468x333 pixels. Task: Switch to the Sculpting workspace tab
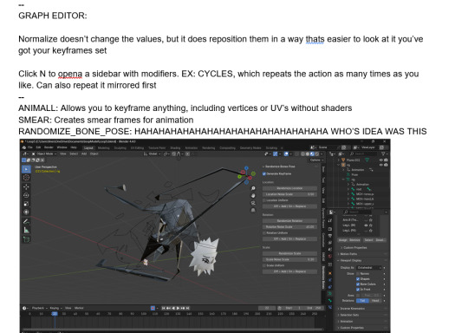pos(120,147)
